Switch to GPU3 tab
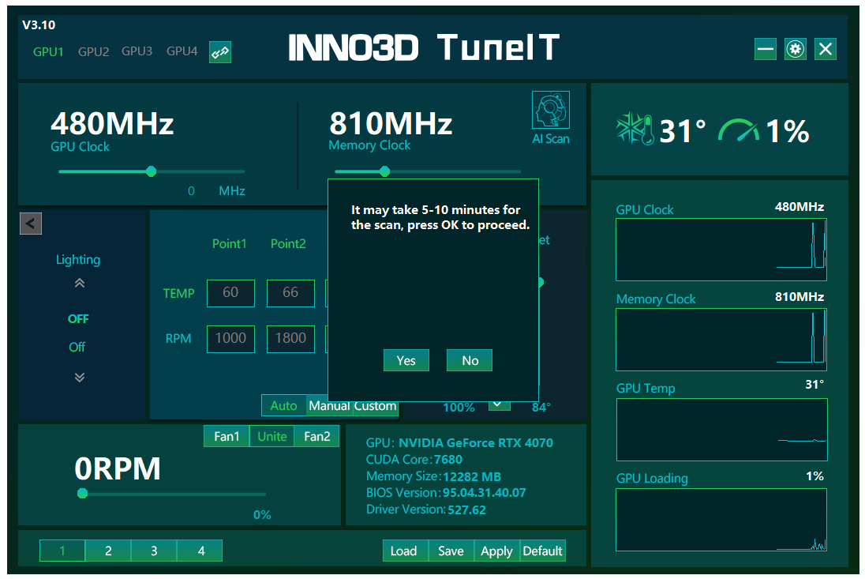 click(137, 51)
